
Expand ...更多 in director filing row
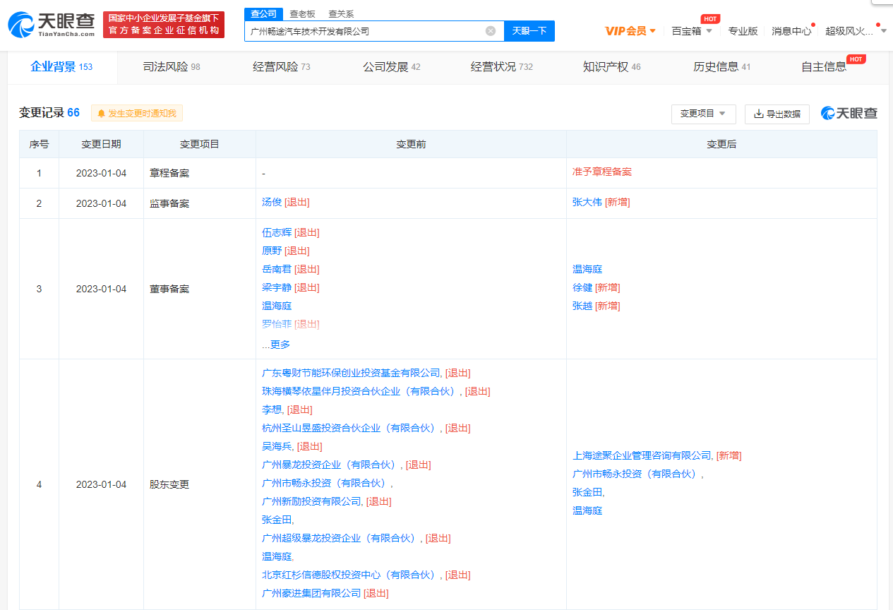coord(276,345)
